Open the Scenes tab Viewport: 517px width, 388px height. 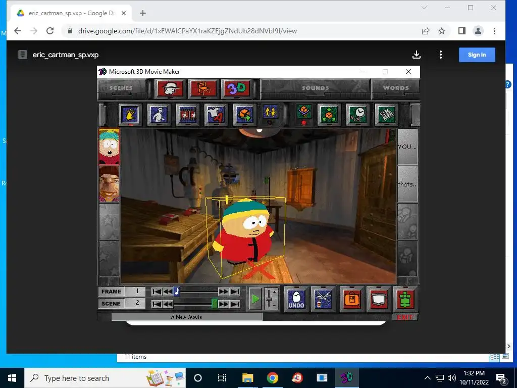click(x=121, y=88)
